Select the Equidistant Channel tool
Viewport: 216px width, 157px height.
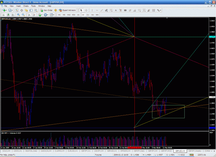[106, 10]
